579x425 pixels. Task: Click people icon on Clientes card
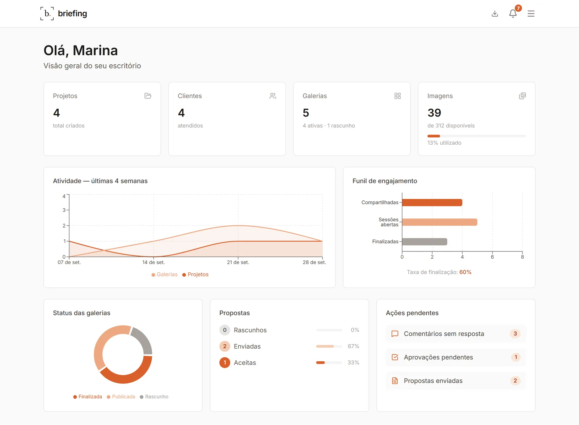273,96
